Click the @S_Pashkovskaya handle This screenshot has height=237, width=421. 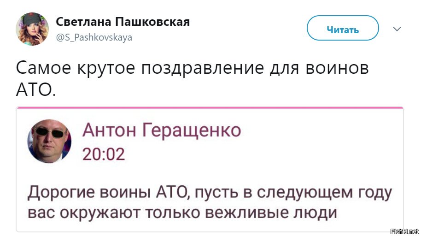point(94,37)
